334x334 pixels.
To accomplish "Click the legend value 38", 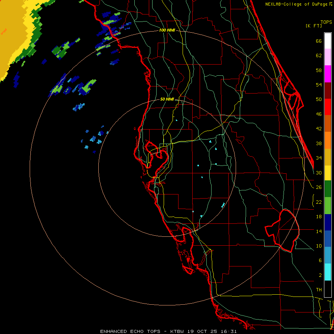I will pos(319,143).
